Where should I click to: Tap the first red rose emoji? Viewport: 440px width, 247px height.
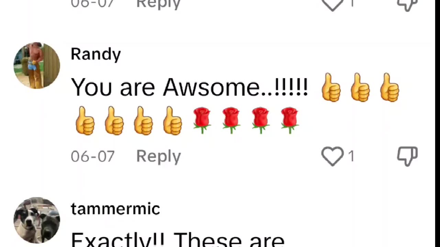tap(202, 120)
